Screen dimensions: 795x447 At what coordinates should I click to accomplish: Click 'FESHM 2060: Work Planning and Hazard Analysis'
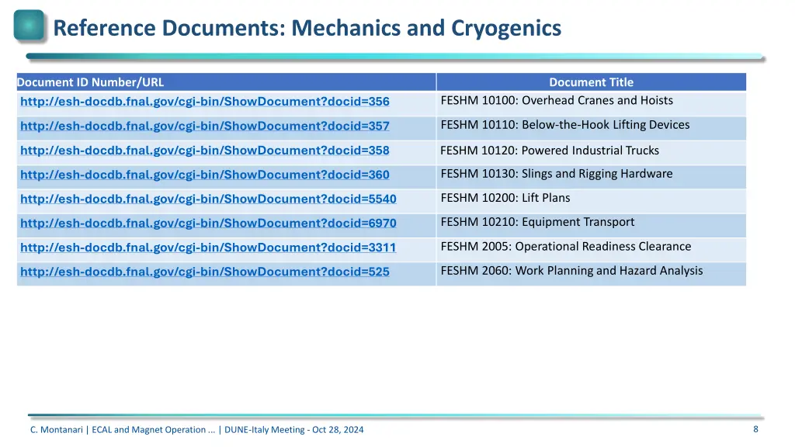tap(571, 271)
